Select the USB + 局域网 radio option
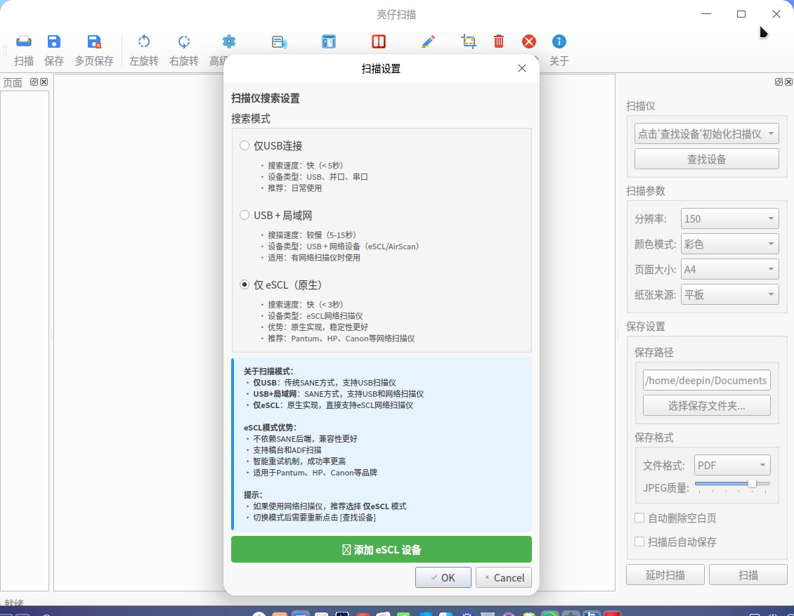The height and width of the screenshot is (616, 794). (x=245, y=215)
